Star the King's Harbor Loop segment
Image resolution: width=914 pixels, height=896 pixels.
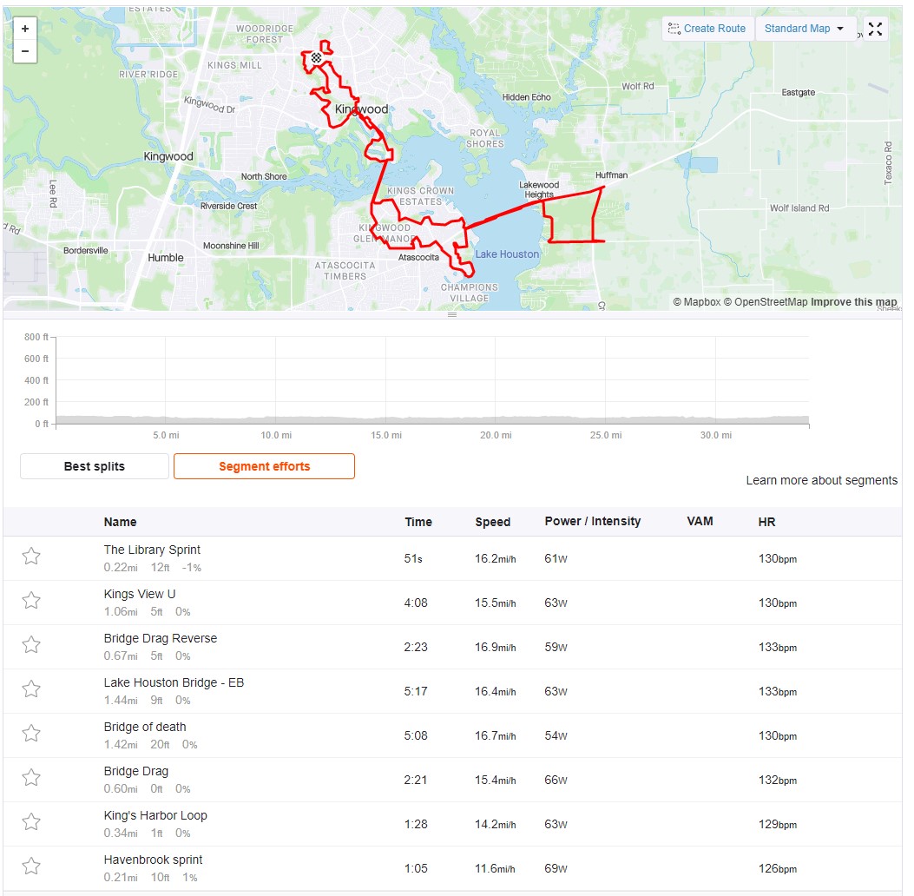[31, 822]
